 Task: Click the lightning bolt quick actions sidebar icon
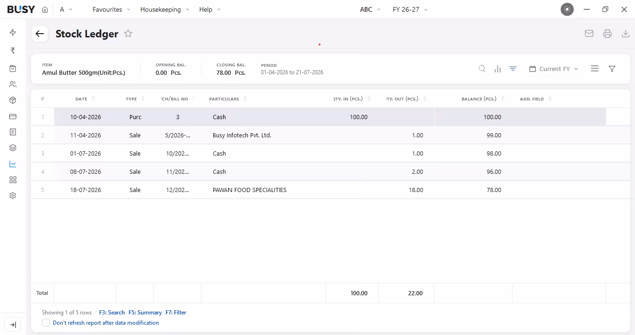point(13,32)
